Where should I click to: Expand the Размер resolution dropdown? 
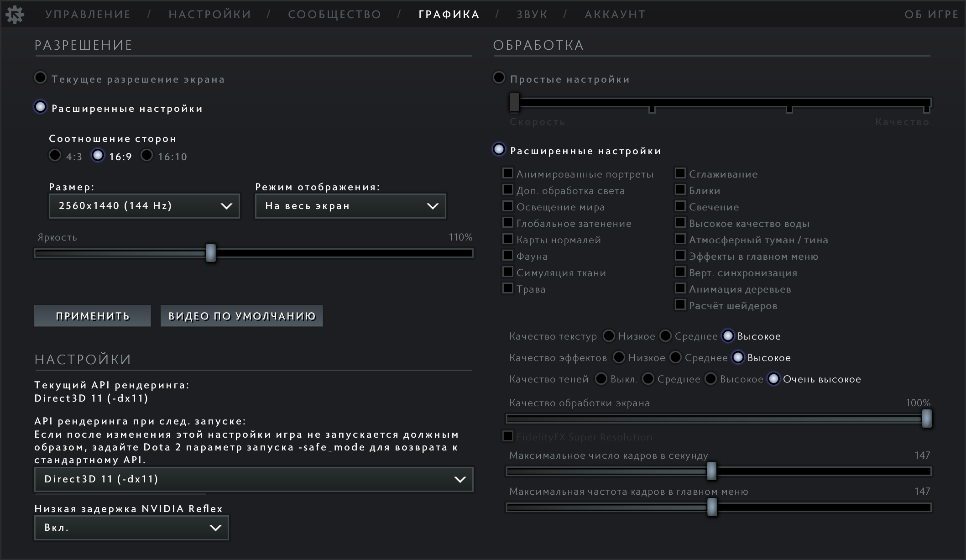[144, 206]
